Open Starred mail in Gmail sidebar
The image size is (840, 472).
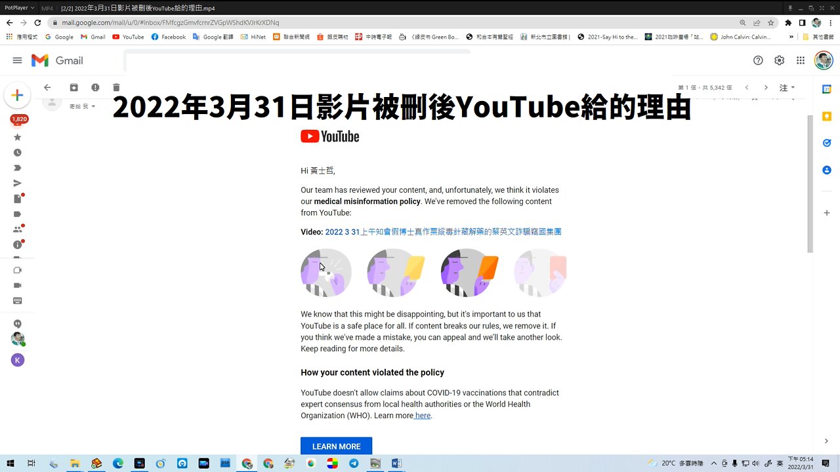click(x=18, y=137)
